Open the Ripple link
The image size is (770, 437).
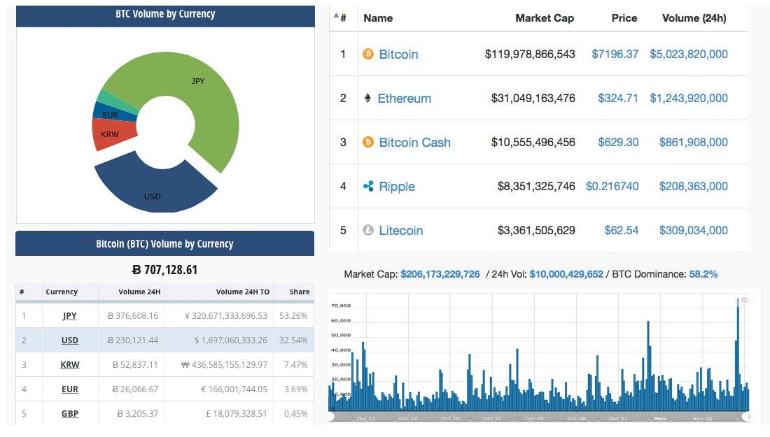(397, 187)
